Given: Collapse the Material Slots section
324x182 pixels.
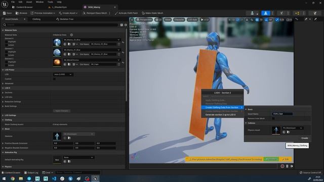Looking at the screenshot, I should click(x=3, y=30).
